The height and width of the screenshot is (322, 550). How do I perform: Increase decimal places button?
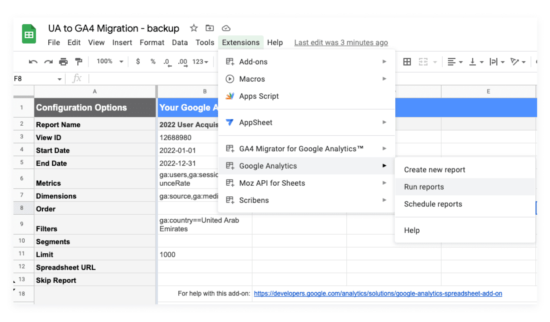(x=183, y=62)
